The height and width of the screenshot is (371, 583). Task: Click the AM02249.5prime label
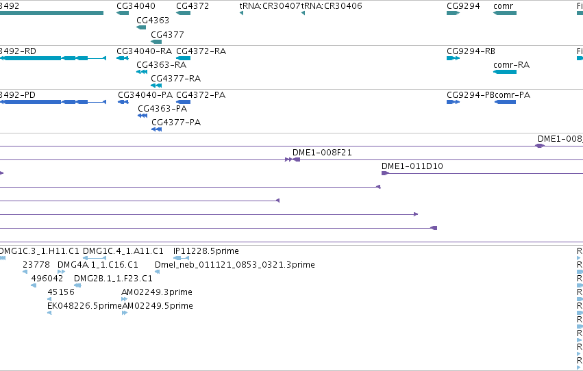coord(158,306)
